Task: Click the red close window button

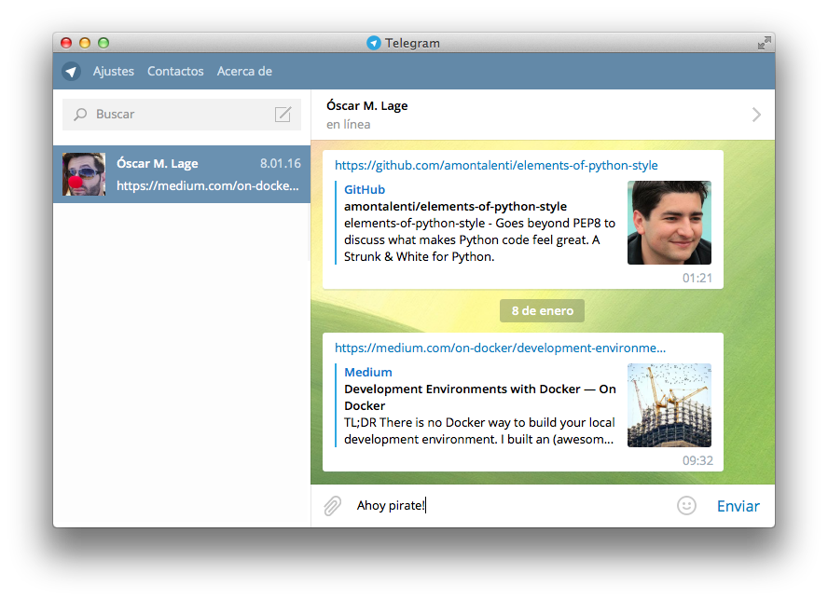Action: (x=66, y=43)
